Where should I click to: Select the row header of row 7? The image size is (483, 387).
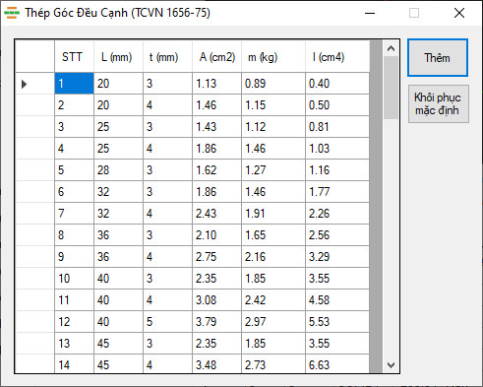(x=35, y=214)
